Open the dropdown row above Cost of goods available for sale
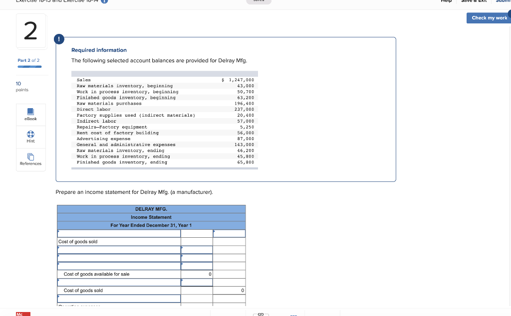This screenshot has width=511, height=316. pos(119,266)
